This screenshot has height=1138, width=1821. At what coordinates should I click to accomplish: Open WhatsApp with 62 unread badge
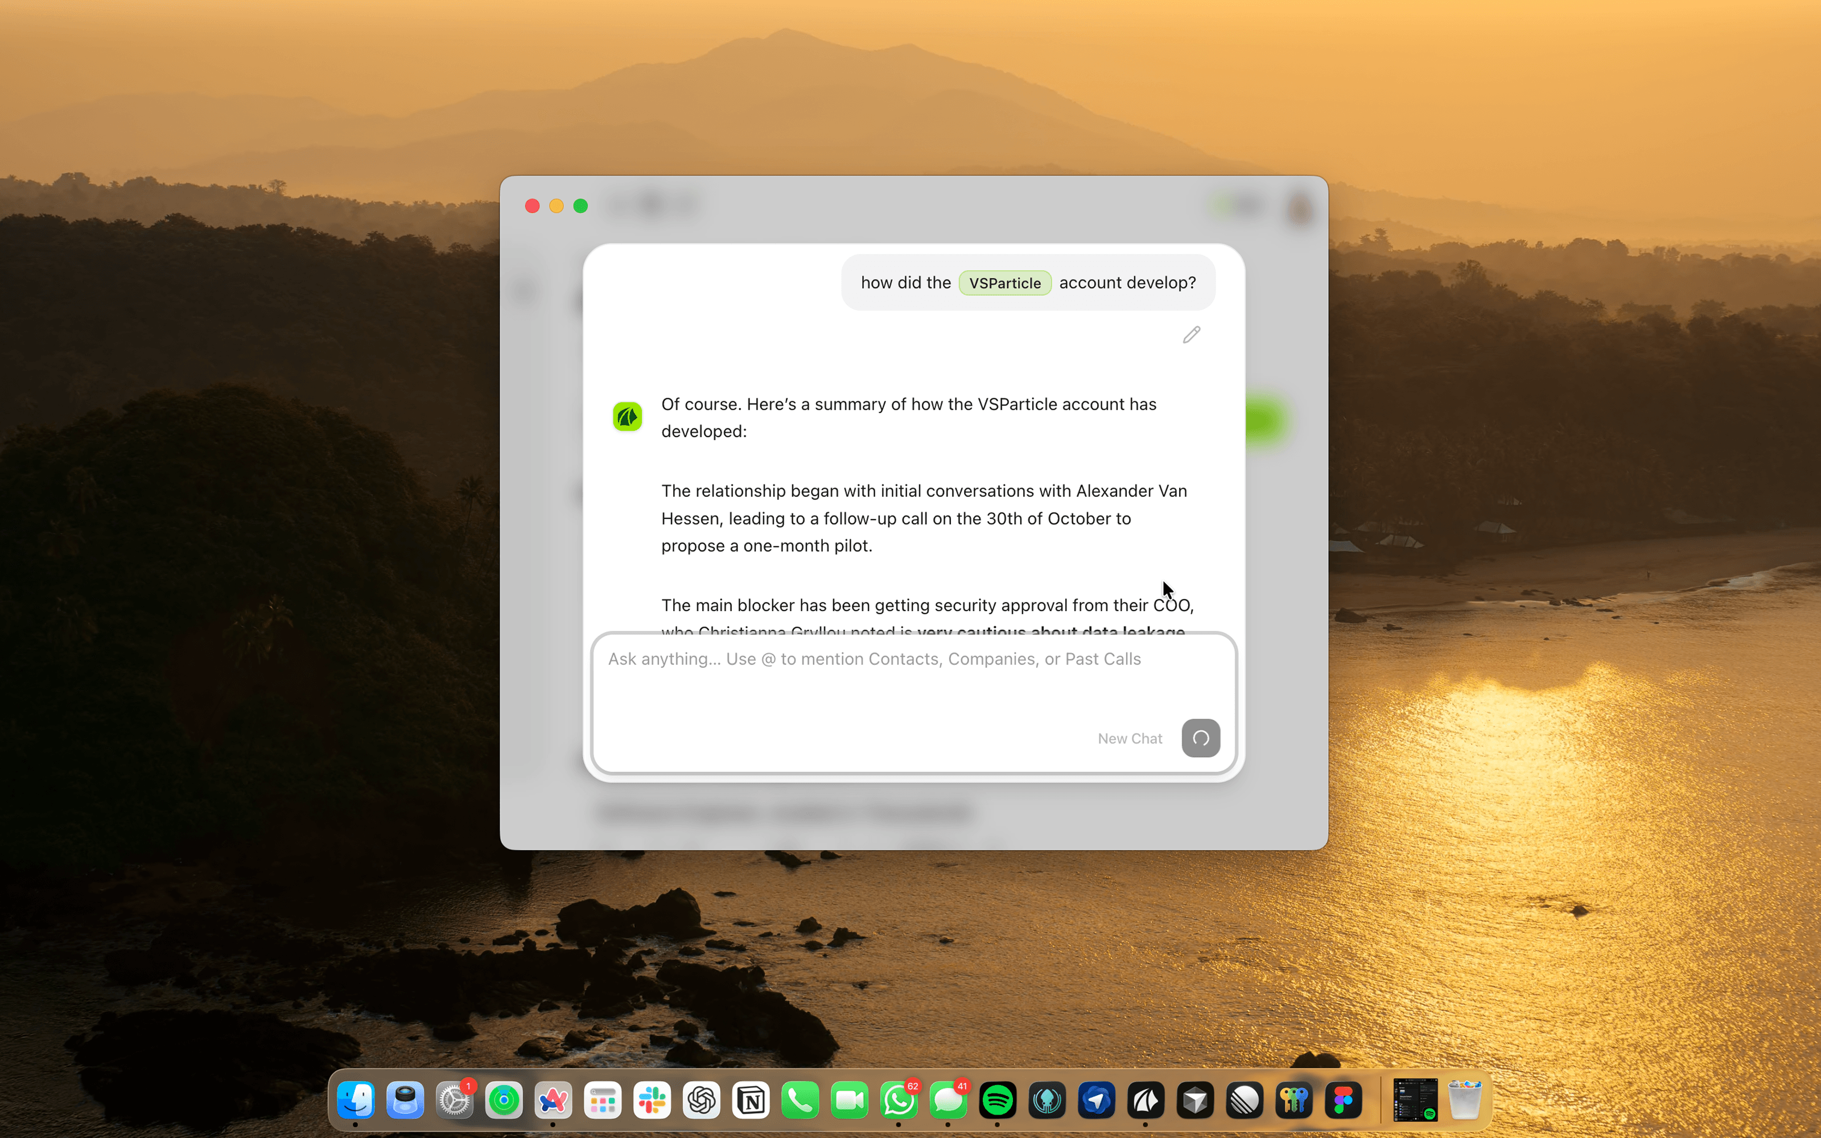click(899, 1101)
